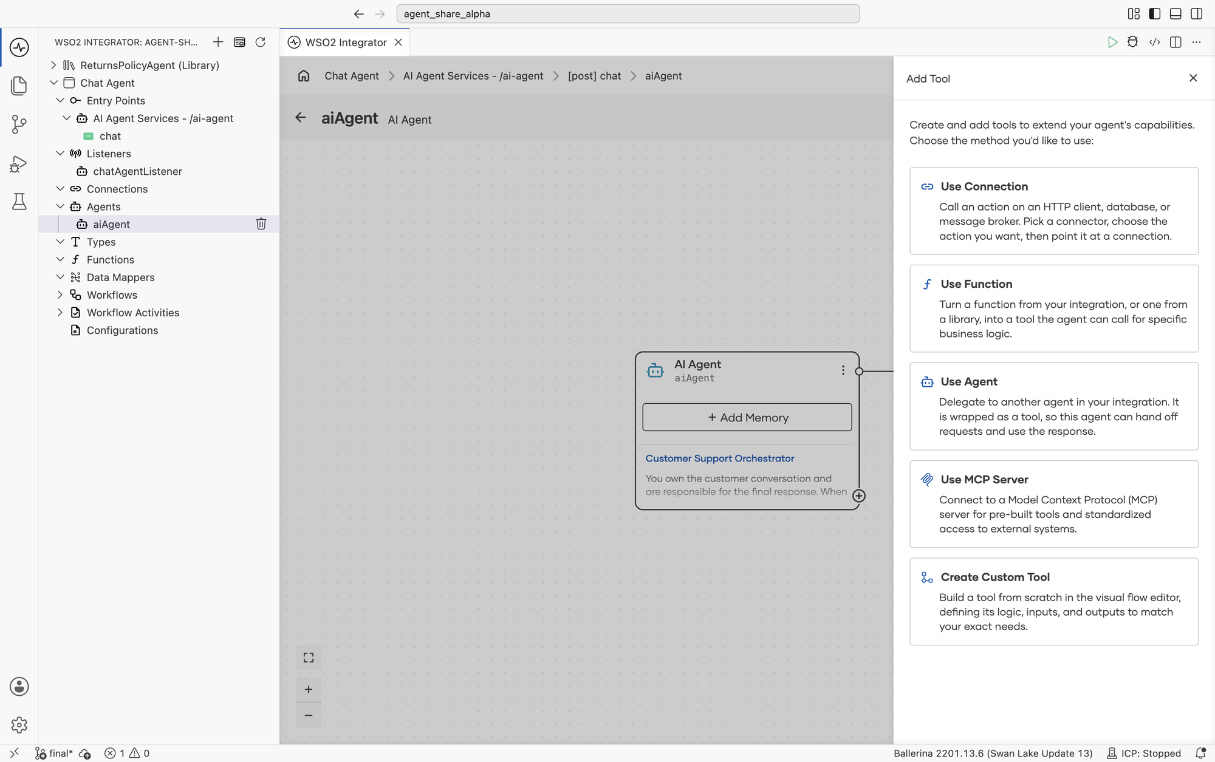Open the editor More Actions ellipsis
The height and width of the screenshot is (762, 1215).
coord(1196,42)
